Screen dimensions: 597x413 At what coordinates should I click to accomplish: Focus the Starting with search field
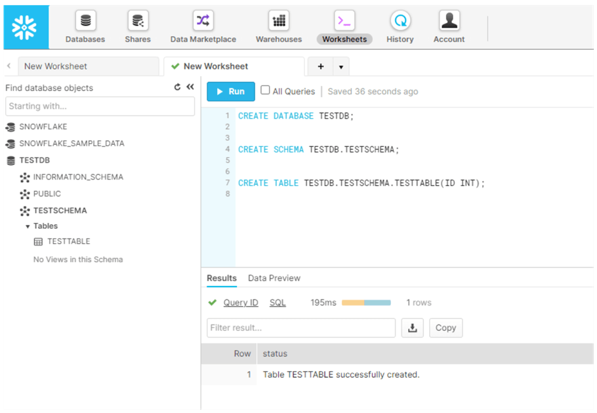click(x=100, y=106)
